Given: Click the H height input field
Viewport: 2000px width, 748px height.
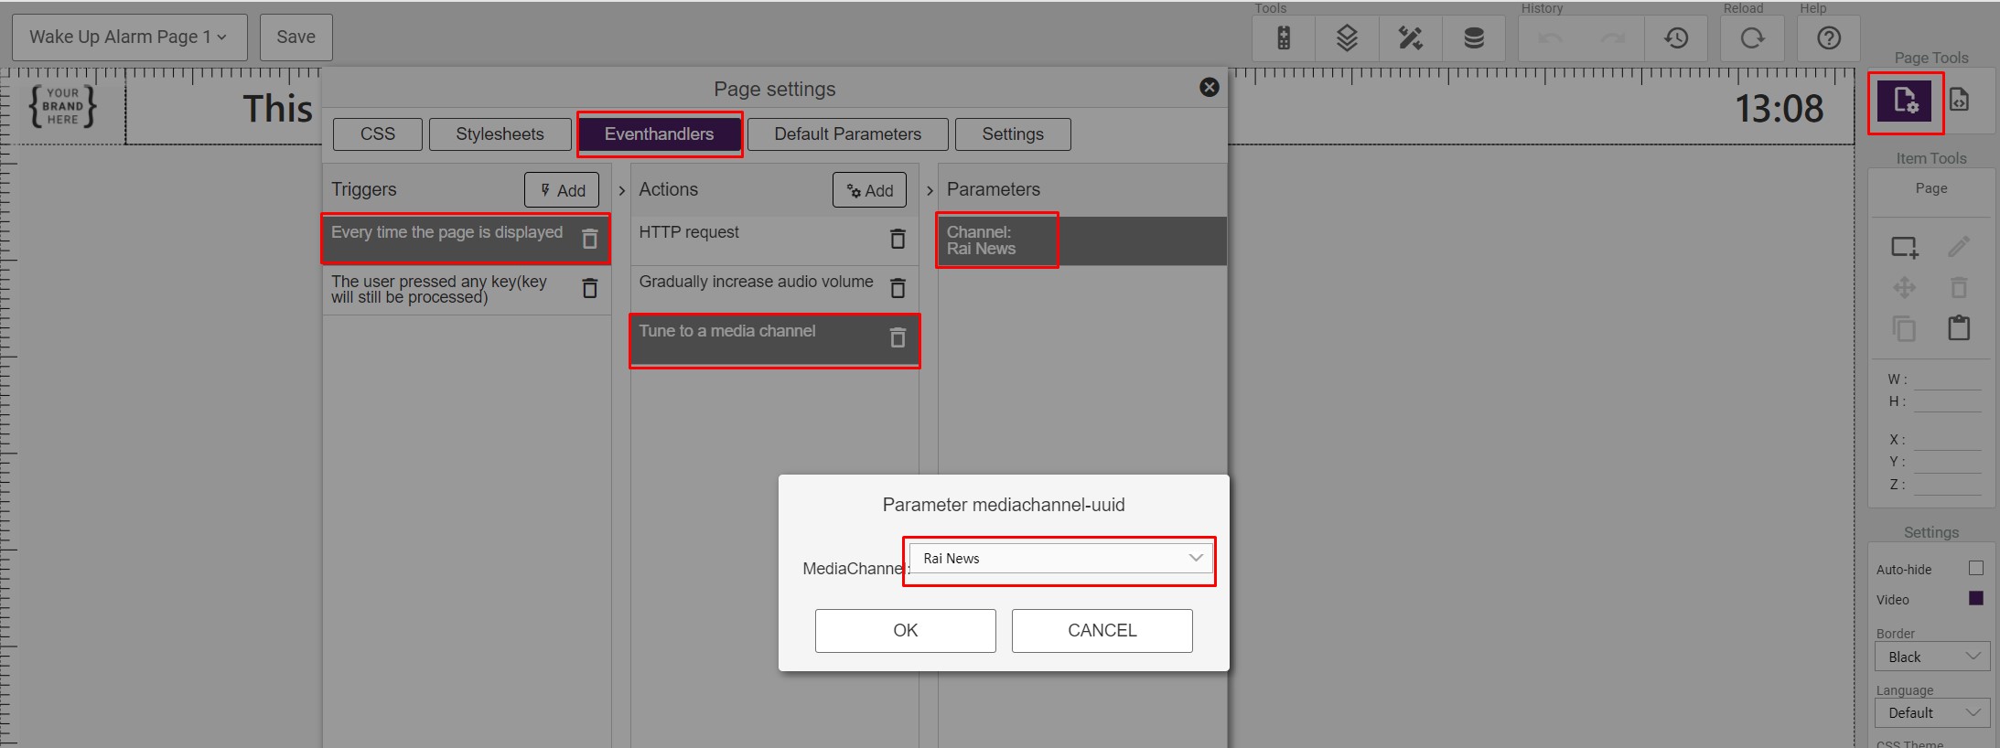Looking at the screenshot, I should 1948,401.
